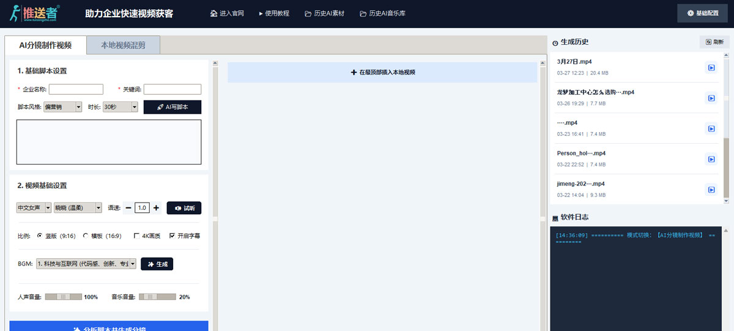734x331 pixels.
Task: Select 3月27日.mp4 file name
Action: tap(574, 61)
